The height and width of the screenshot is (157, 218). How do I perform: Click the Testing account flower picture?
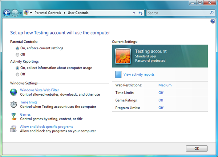[x=123, y=56]
